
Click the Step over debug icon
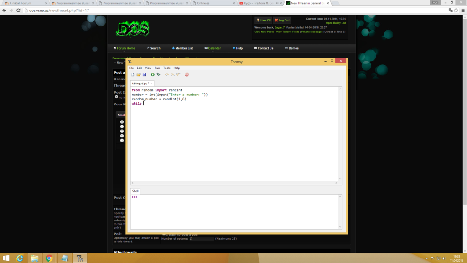(x=167, y=74)
